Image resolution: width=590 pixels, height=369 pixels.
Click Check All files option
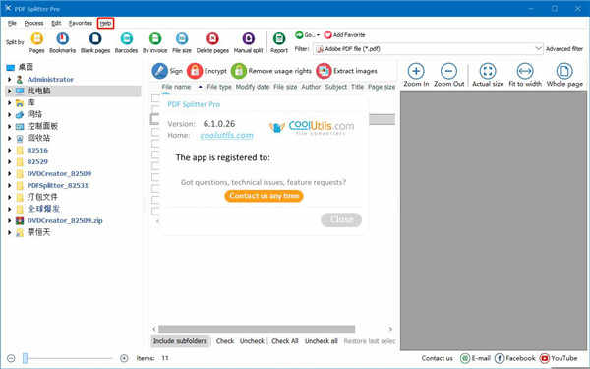point(285,341)
